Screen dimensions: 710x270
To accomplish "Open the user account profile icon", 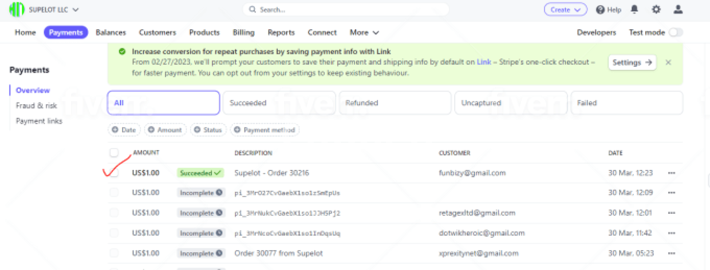I will [x=678, y=10].
